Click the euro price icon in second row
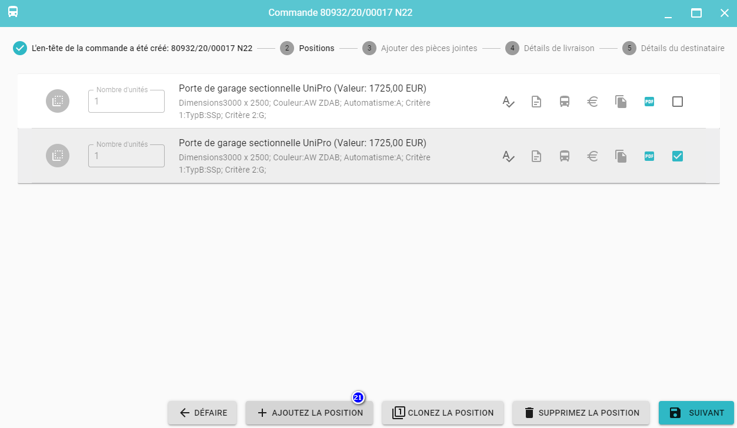This screenshot has width=737, height=428. (593, 156)
